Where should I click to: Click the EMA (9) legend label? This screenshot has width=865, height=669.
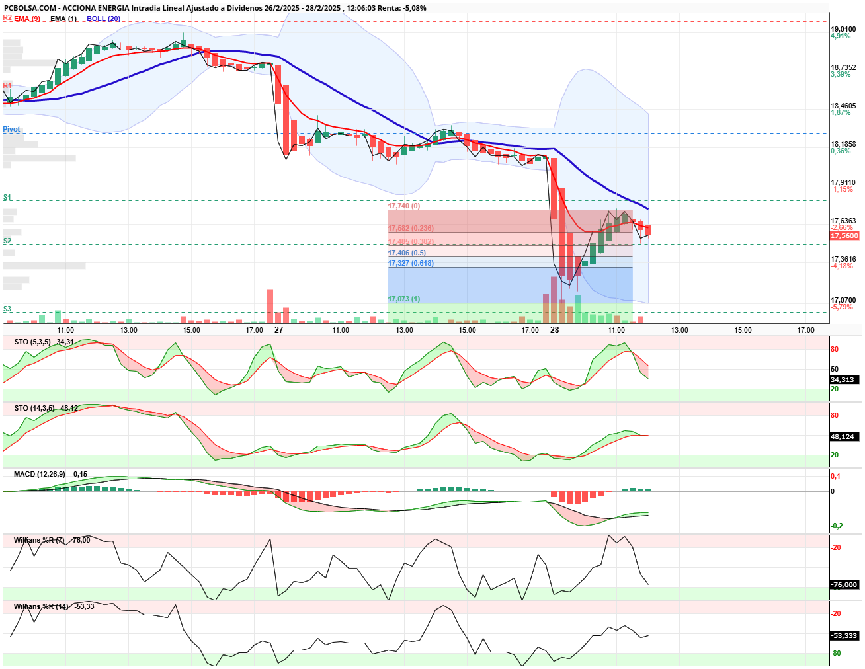(x=27, y=19)
